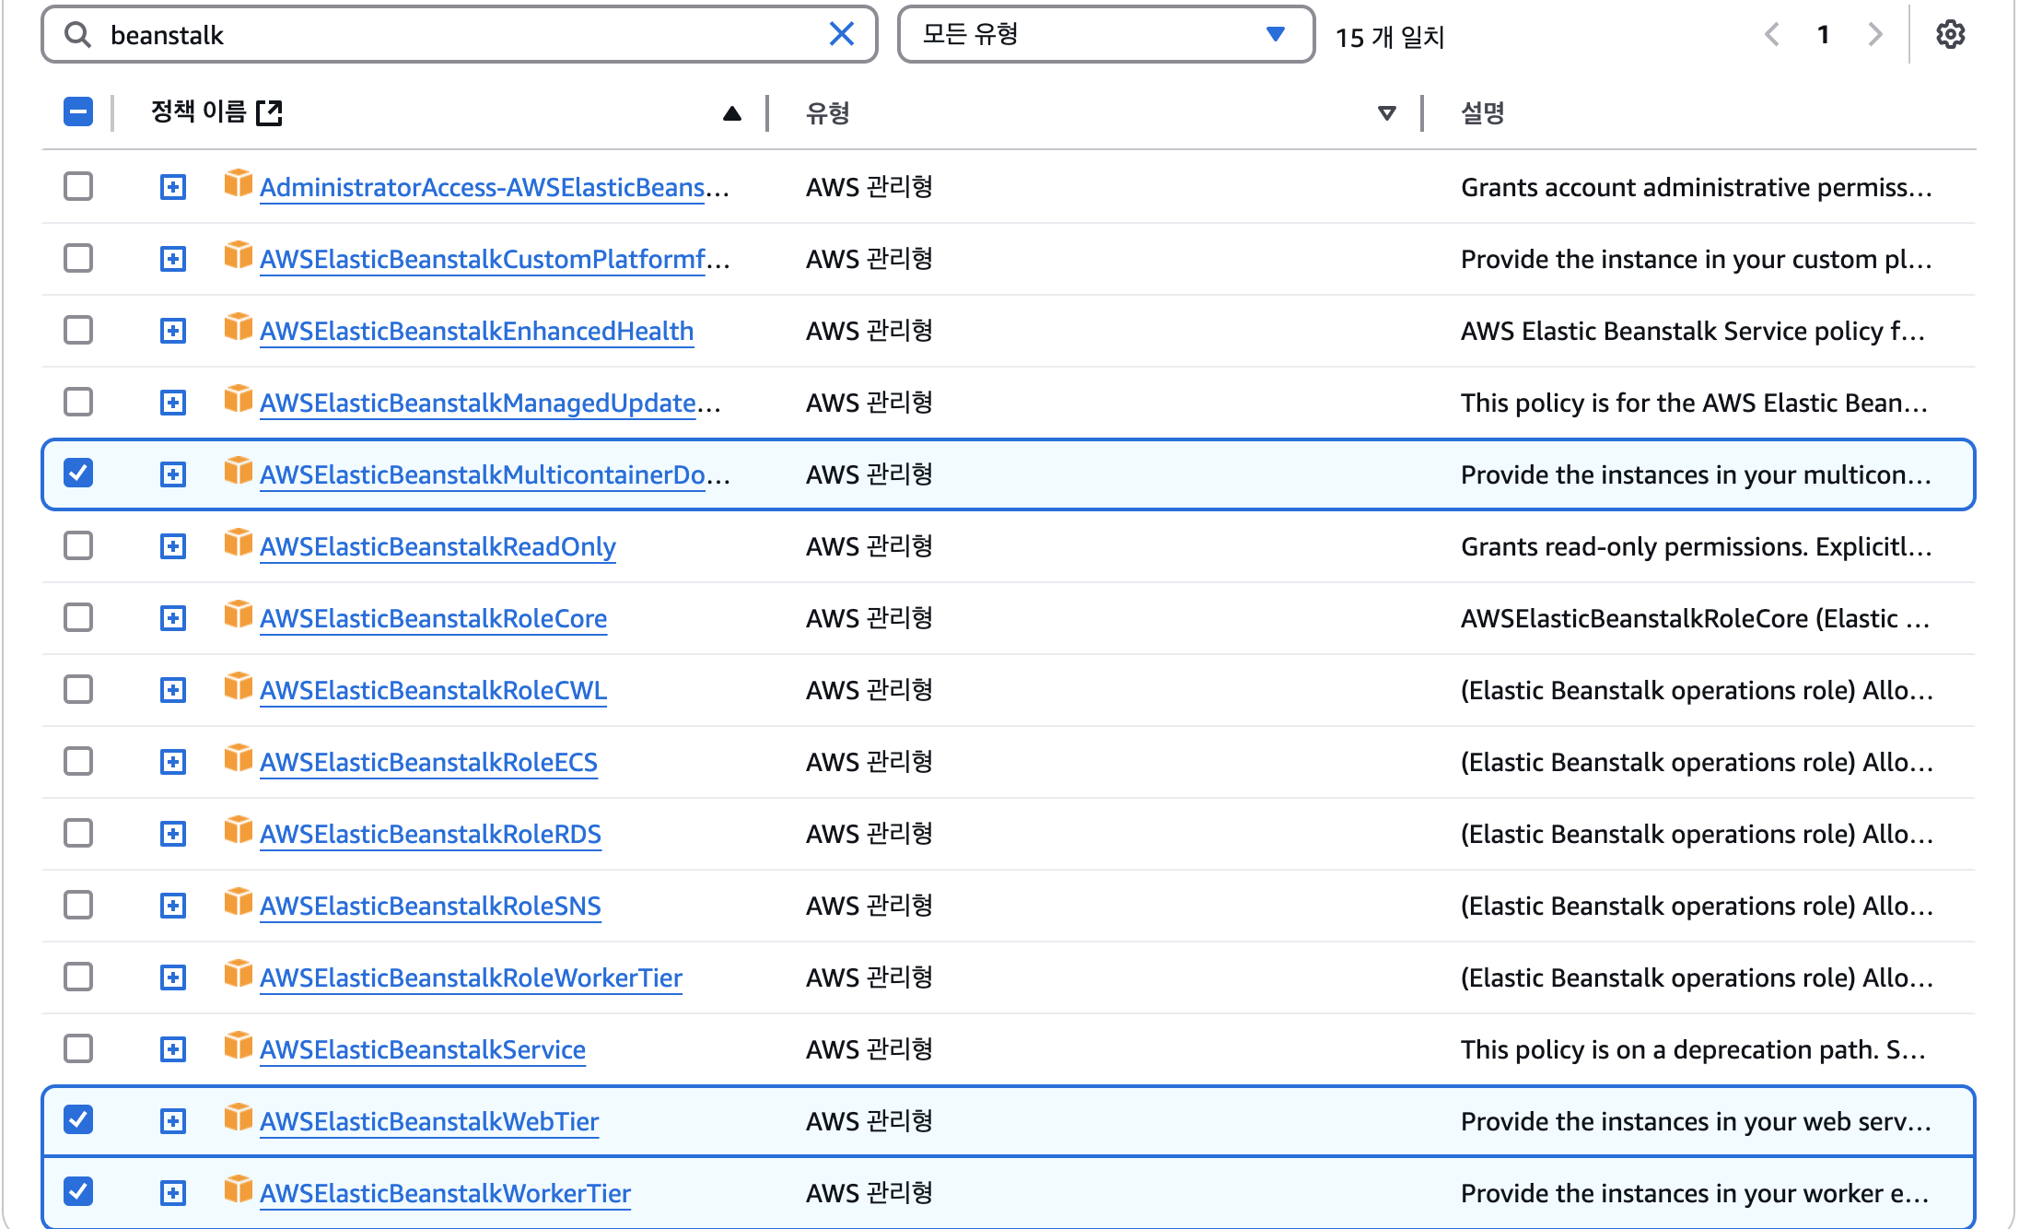This screenshot has width=2019, height=1229.
Task: Open policy name external link icon
Action: click(x=269, y=112)
